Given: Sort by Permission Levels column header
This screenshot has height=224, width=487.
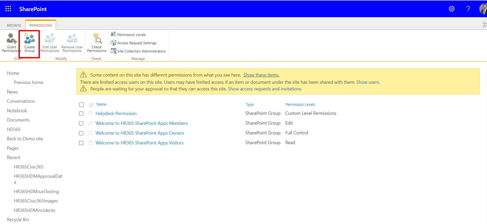Looking at the screenshot, I should click(300, 105).
